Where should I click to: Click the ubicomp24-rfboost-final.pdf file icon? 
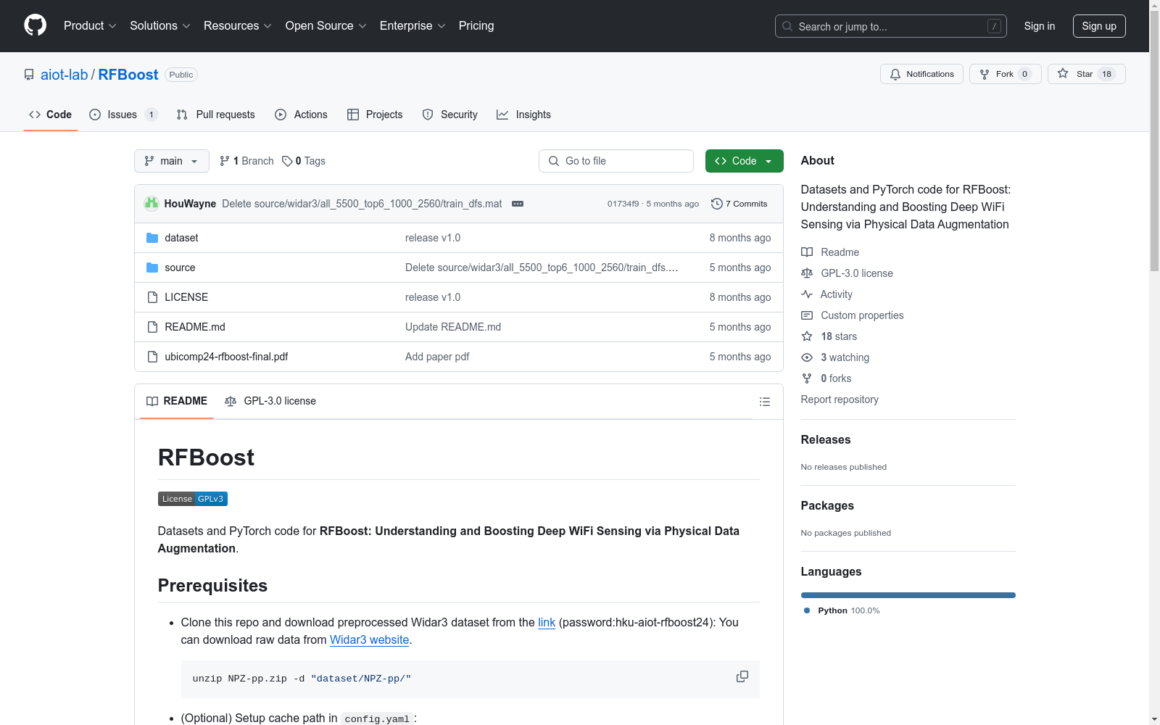click(152, 357)
